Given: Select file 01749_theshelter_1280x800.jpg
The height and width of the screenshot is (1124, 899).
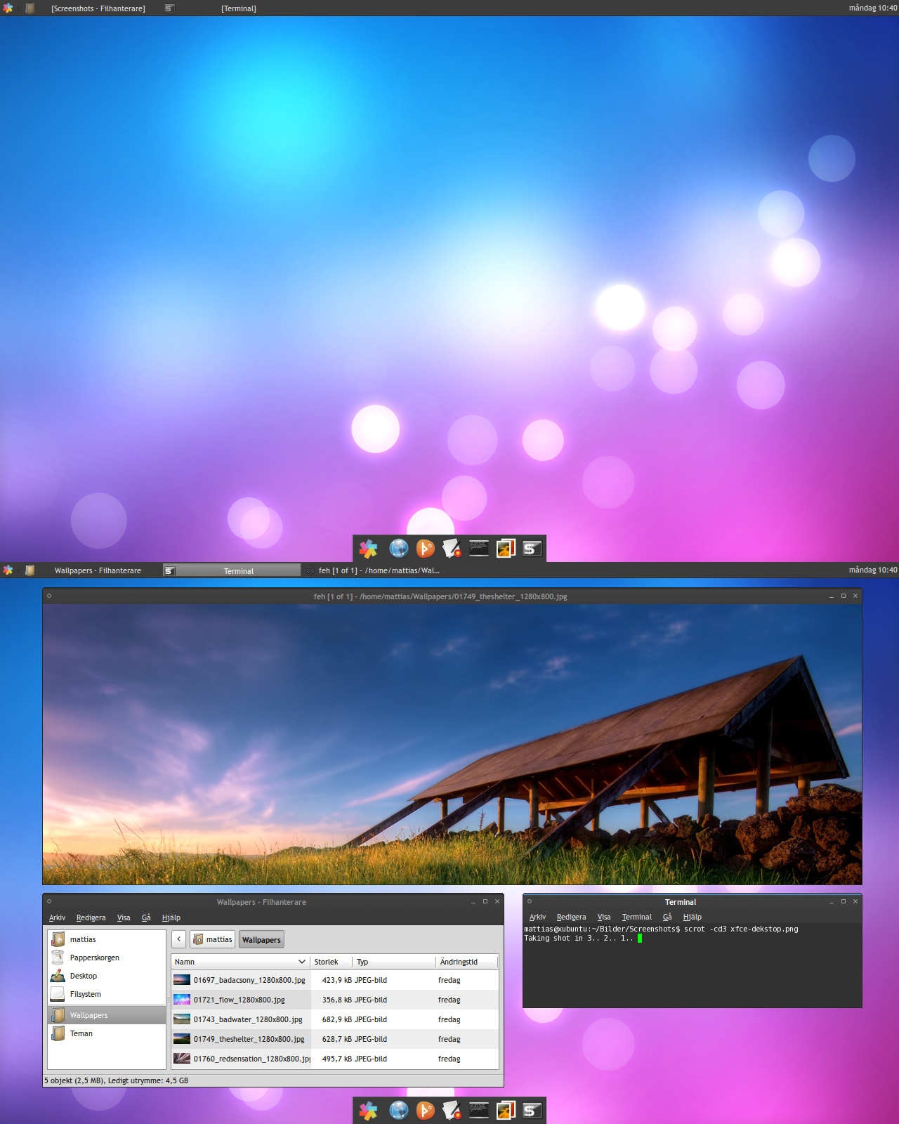Looking at the screenshot, I should [249, 1039].
